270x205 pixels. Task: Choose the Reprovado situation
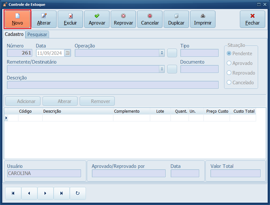click(229, 73)
